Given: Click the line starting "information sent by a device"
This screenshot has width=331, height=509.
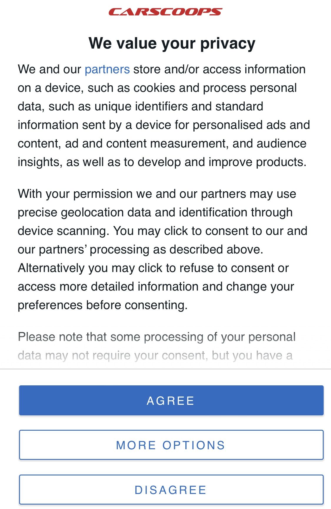Looking at the screenshot, I should pos(164,125).
